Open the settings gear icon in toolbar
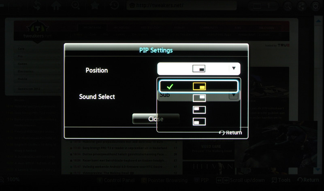This screenshot has height=191, width=324. pos(315,6)
